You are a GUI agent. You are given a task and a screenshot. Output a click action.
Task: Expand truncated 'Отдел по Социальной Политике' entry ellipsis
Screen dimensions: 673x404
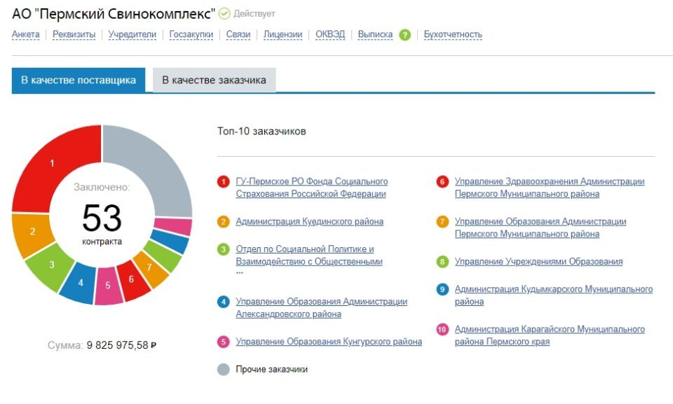239,272
